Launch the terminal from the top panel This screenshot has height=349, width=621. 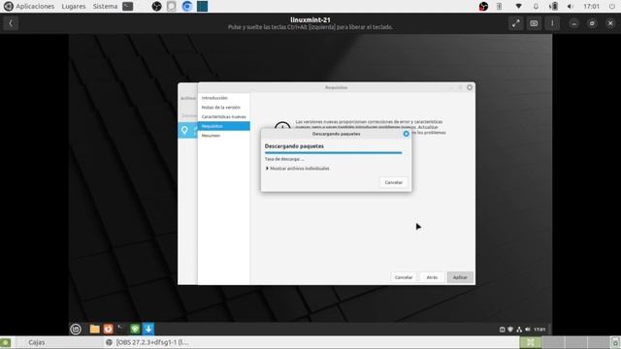(x=127, y=7)
